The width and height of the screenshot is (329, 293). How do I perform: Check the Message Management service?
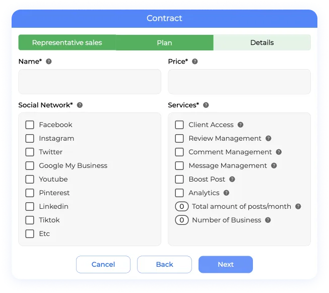pyautogui.click(x=179, y=165)
